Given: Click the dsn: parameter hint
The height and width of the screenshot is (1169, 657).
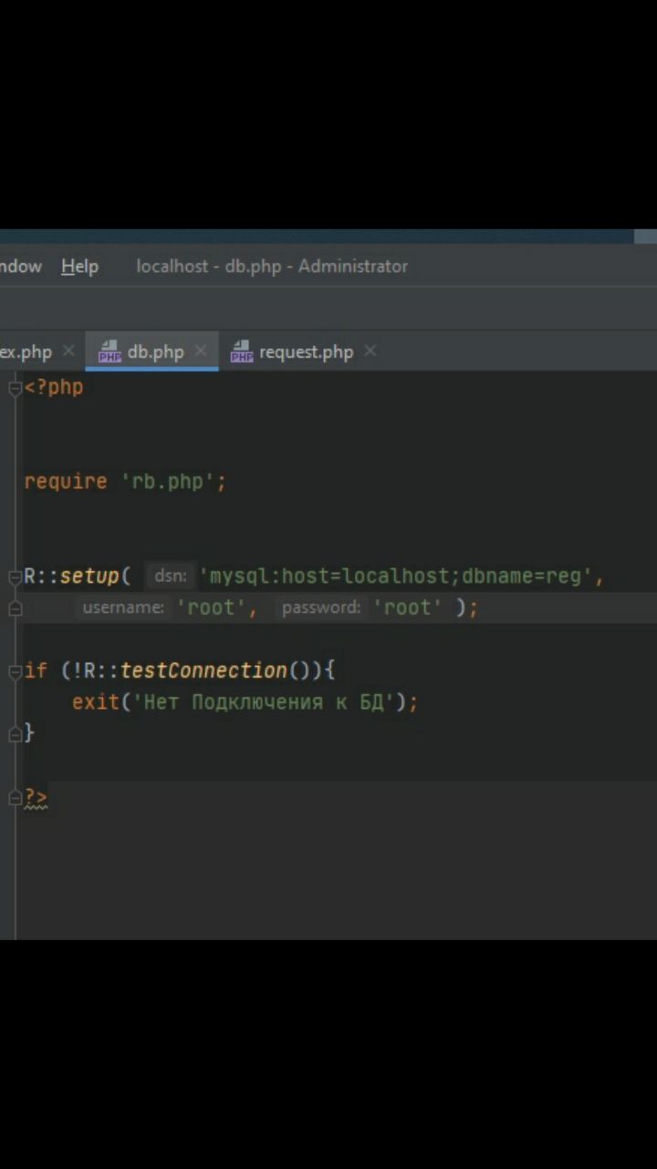Looking at the screenshot, I should (x=170, y=576).
